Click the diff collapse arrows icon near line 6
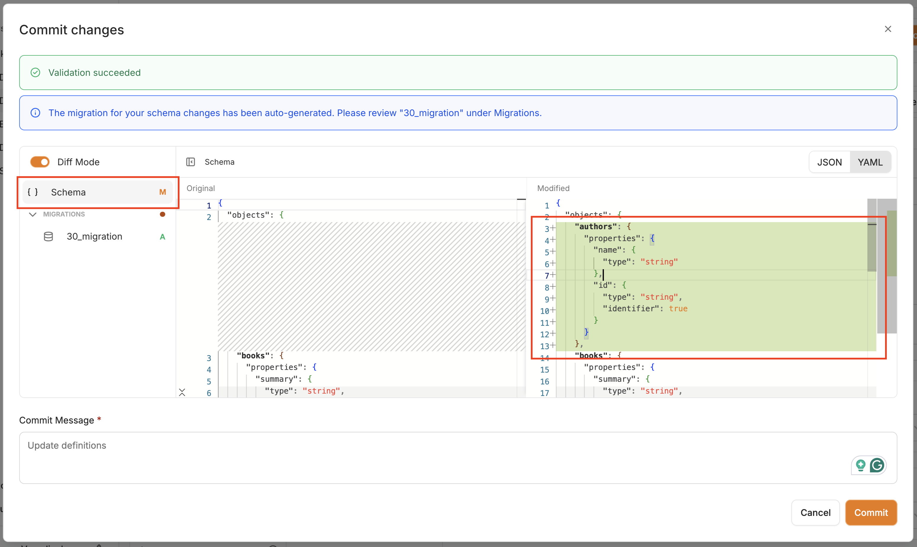The height and width of the screenshot is (547, 917). pos(182,392)
